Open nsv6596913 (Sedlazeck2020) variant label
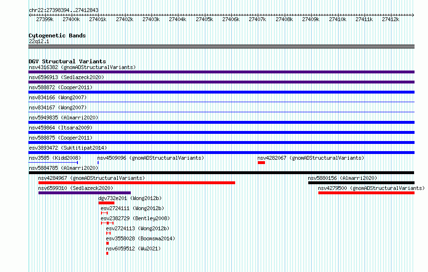428x272 pixels. (66, 77)
